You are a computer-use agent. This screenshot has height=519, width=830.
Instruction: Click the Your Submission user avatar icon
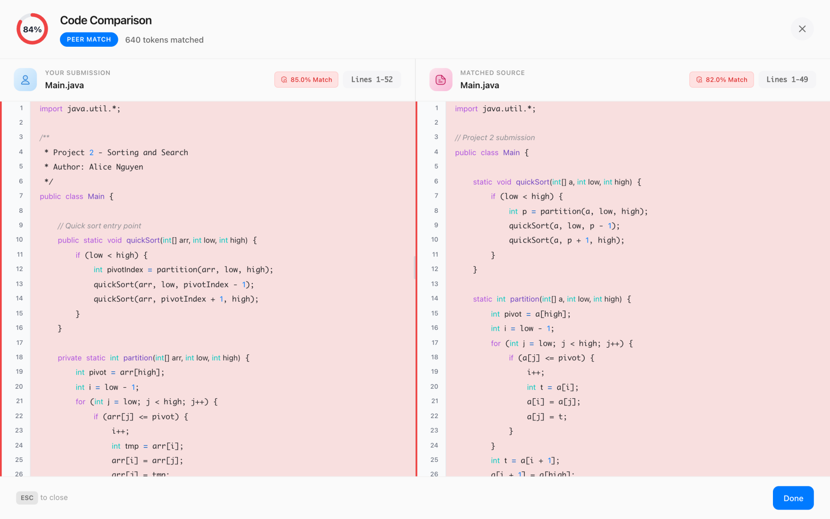click(x=25, y=79)
